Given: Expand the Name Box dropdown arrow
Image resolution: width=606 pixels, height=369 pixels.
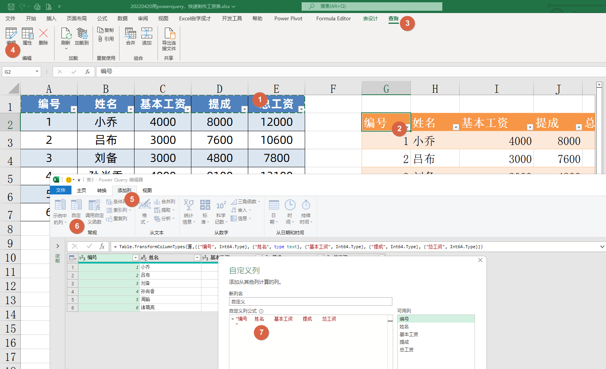Looking at the screenshot, I should tap(37, 72).
